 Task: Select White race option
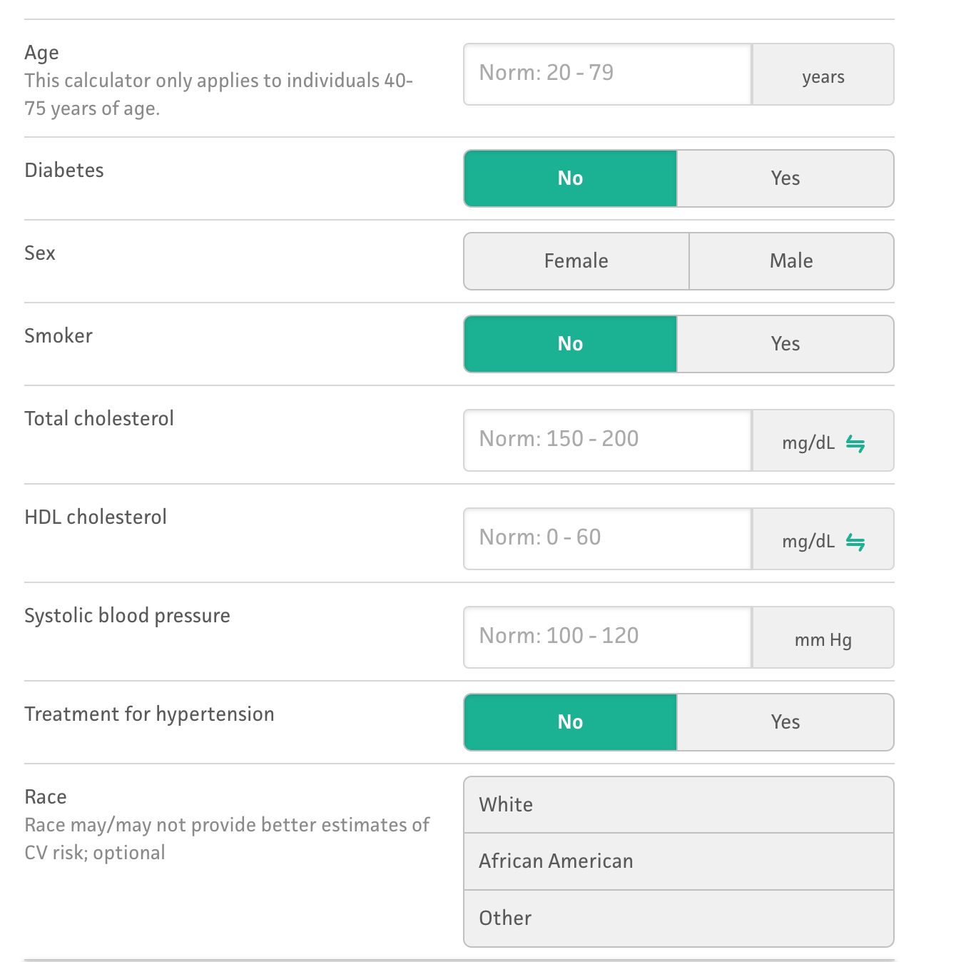[x=678, y=805]
